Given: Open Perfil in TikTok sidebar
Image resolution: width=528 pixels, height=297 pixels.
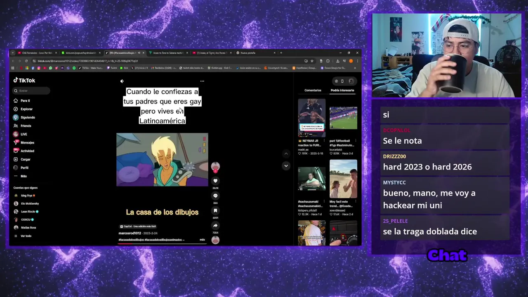Looking at the screenshot, I should coord(21,168).
